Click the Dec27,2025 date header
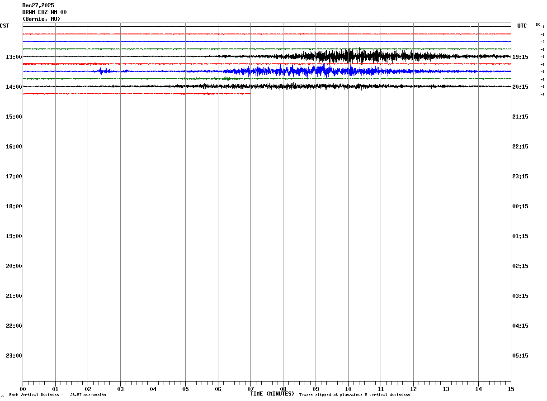547x401 pixels. (38, 5)
